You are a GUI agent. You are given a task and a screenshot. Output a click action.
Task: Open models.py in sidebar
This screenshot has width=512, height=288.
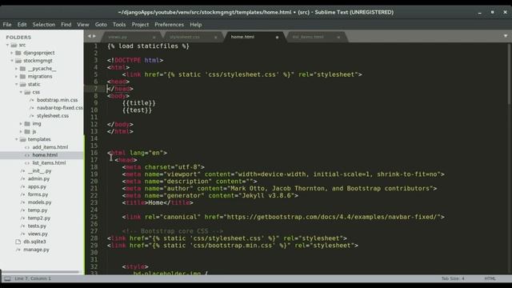[39, 202]
